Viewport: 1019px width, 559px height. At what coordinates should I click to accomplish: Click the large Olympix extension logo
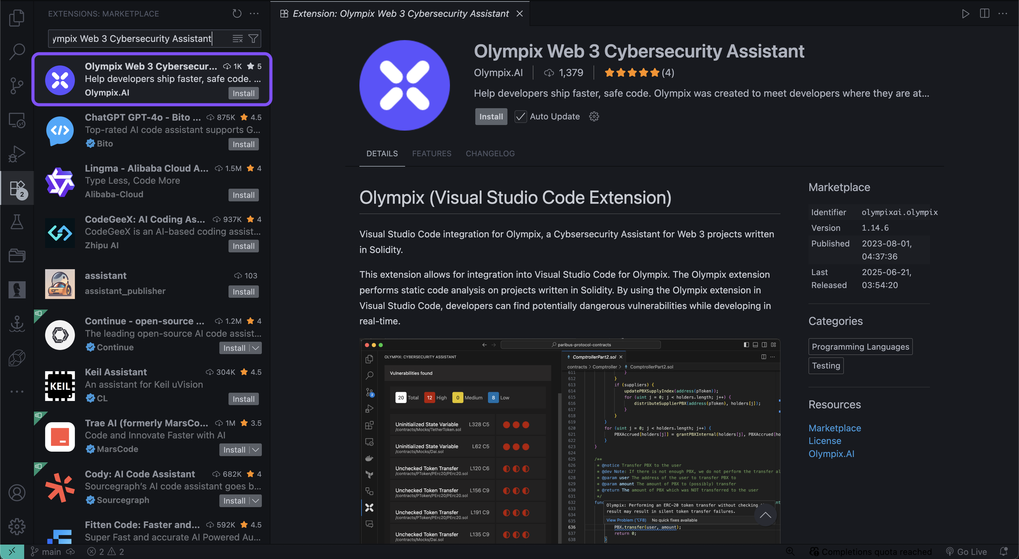(x=404, y=85)
